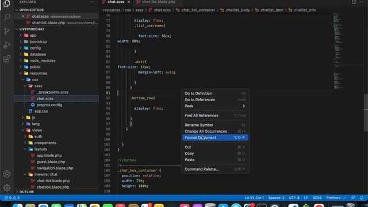This screenshot has height=207, width=368.
Task: Click Format Document
Action: (x=215, y=137)
